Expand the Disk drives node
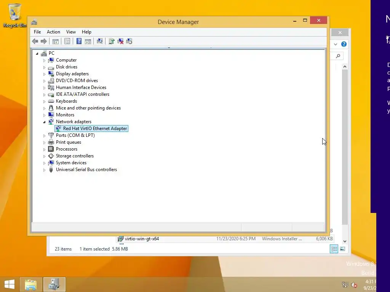 coord(44,67)
